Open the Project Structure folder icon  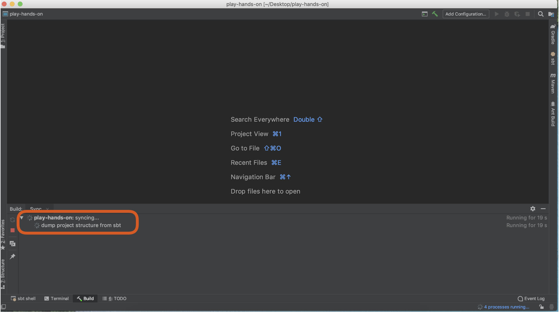(x=551, y=14)
